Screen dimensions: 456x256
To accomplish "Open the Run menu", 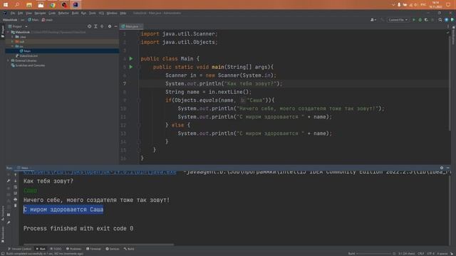I will pyautogui.click(x=84, y=13).
